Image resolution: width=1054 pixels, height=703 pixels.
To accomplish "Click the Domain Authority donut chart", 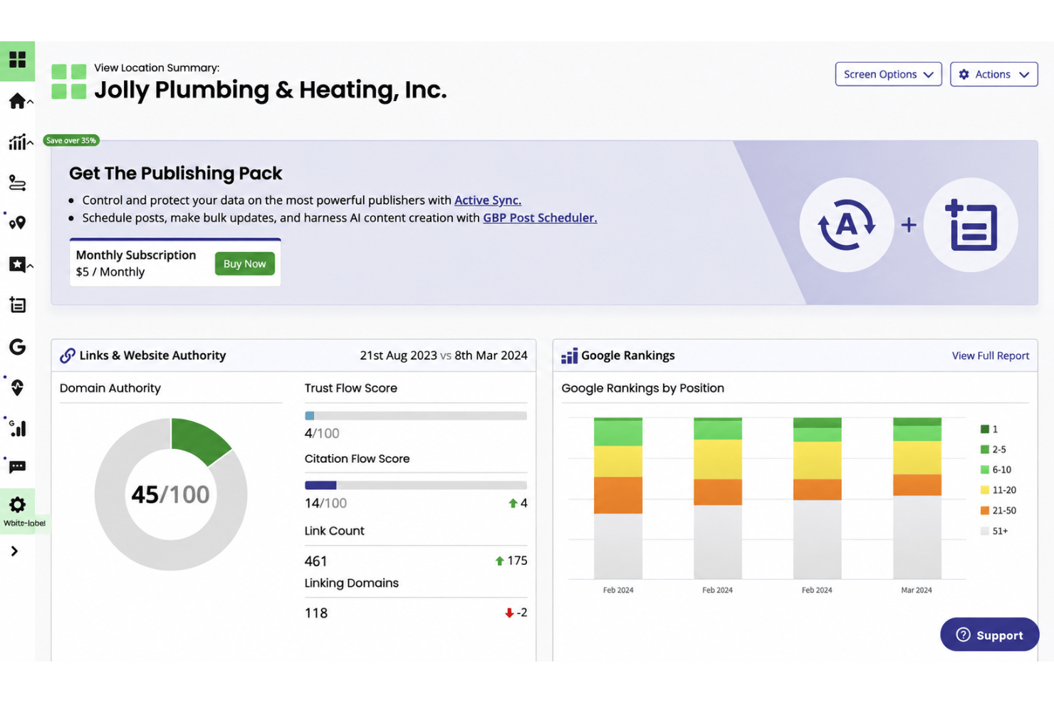I will pyautogui.click(x=171, y=494).
